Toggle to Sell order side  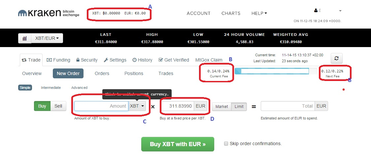(x=58, y=106)
